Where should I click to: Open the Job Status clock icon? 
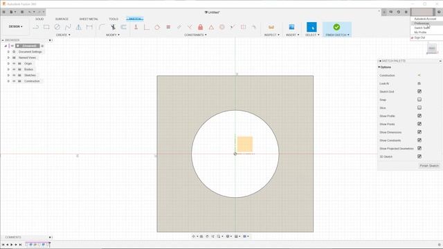pos(399,12)
